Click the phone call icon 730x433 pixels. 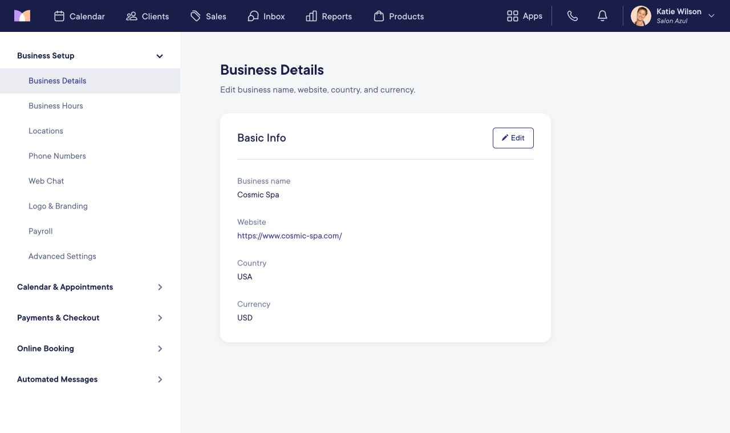[573, 16]
